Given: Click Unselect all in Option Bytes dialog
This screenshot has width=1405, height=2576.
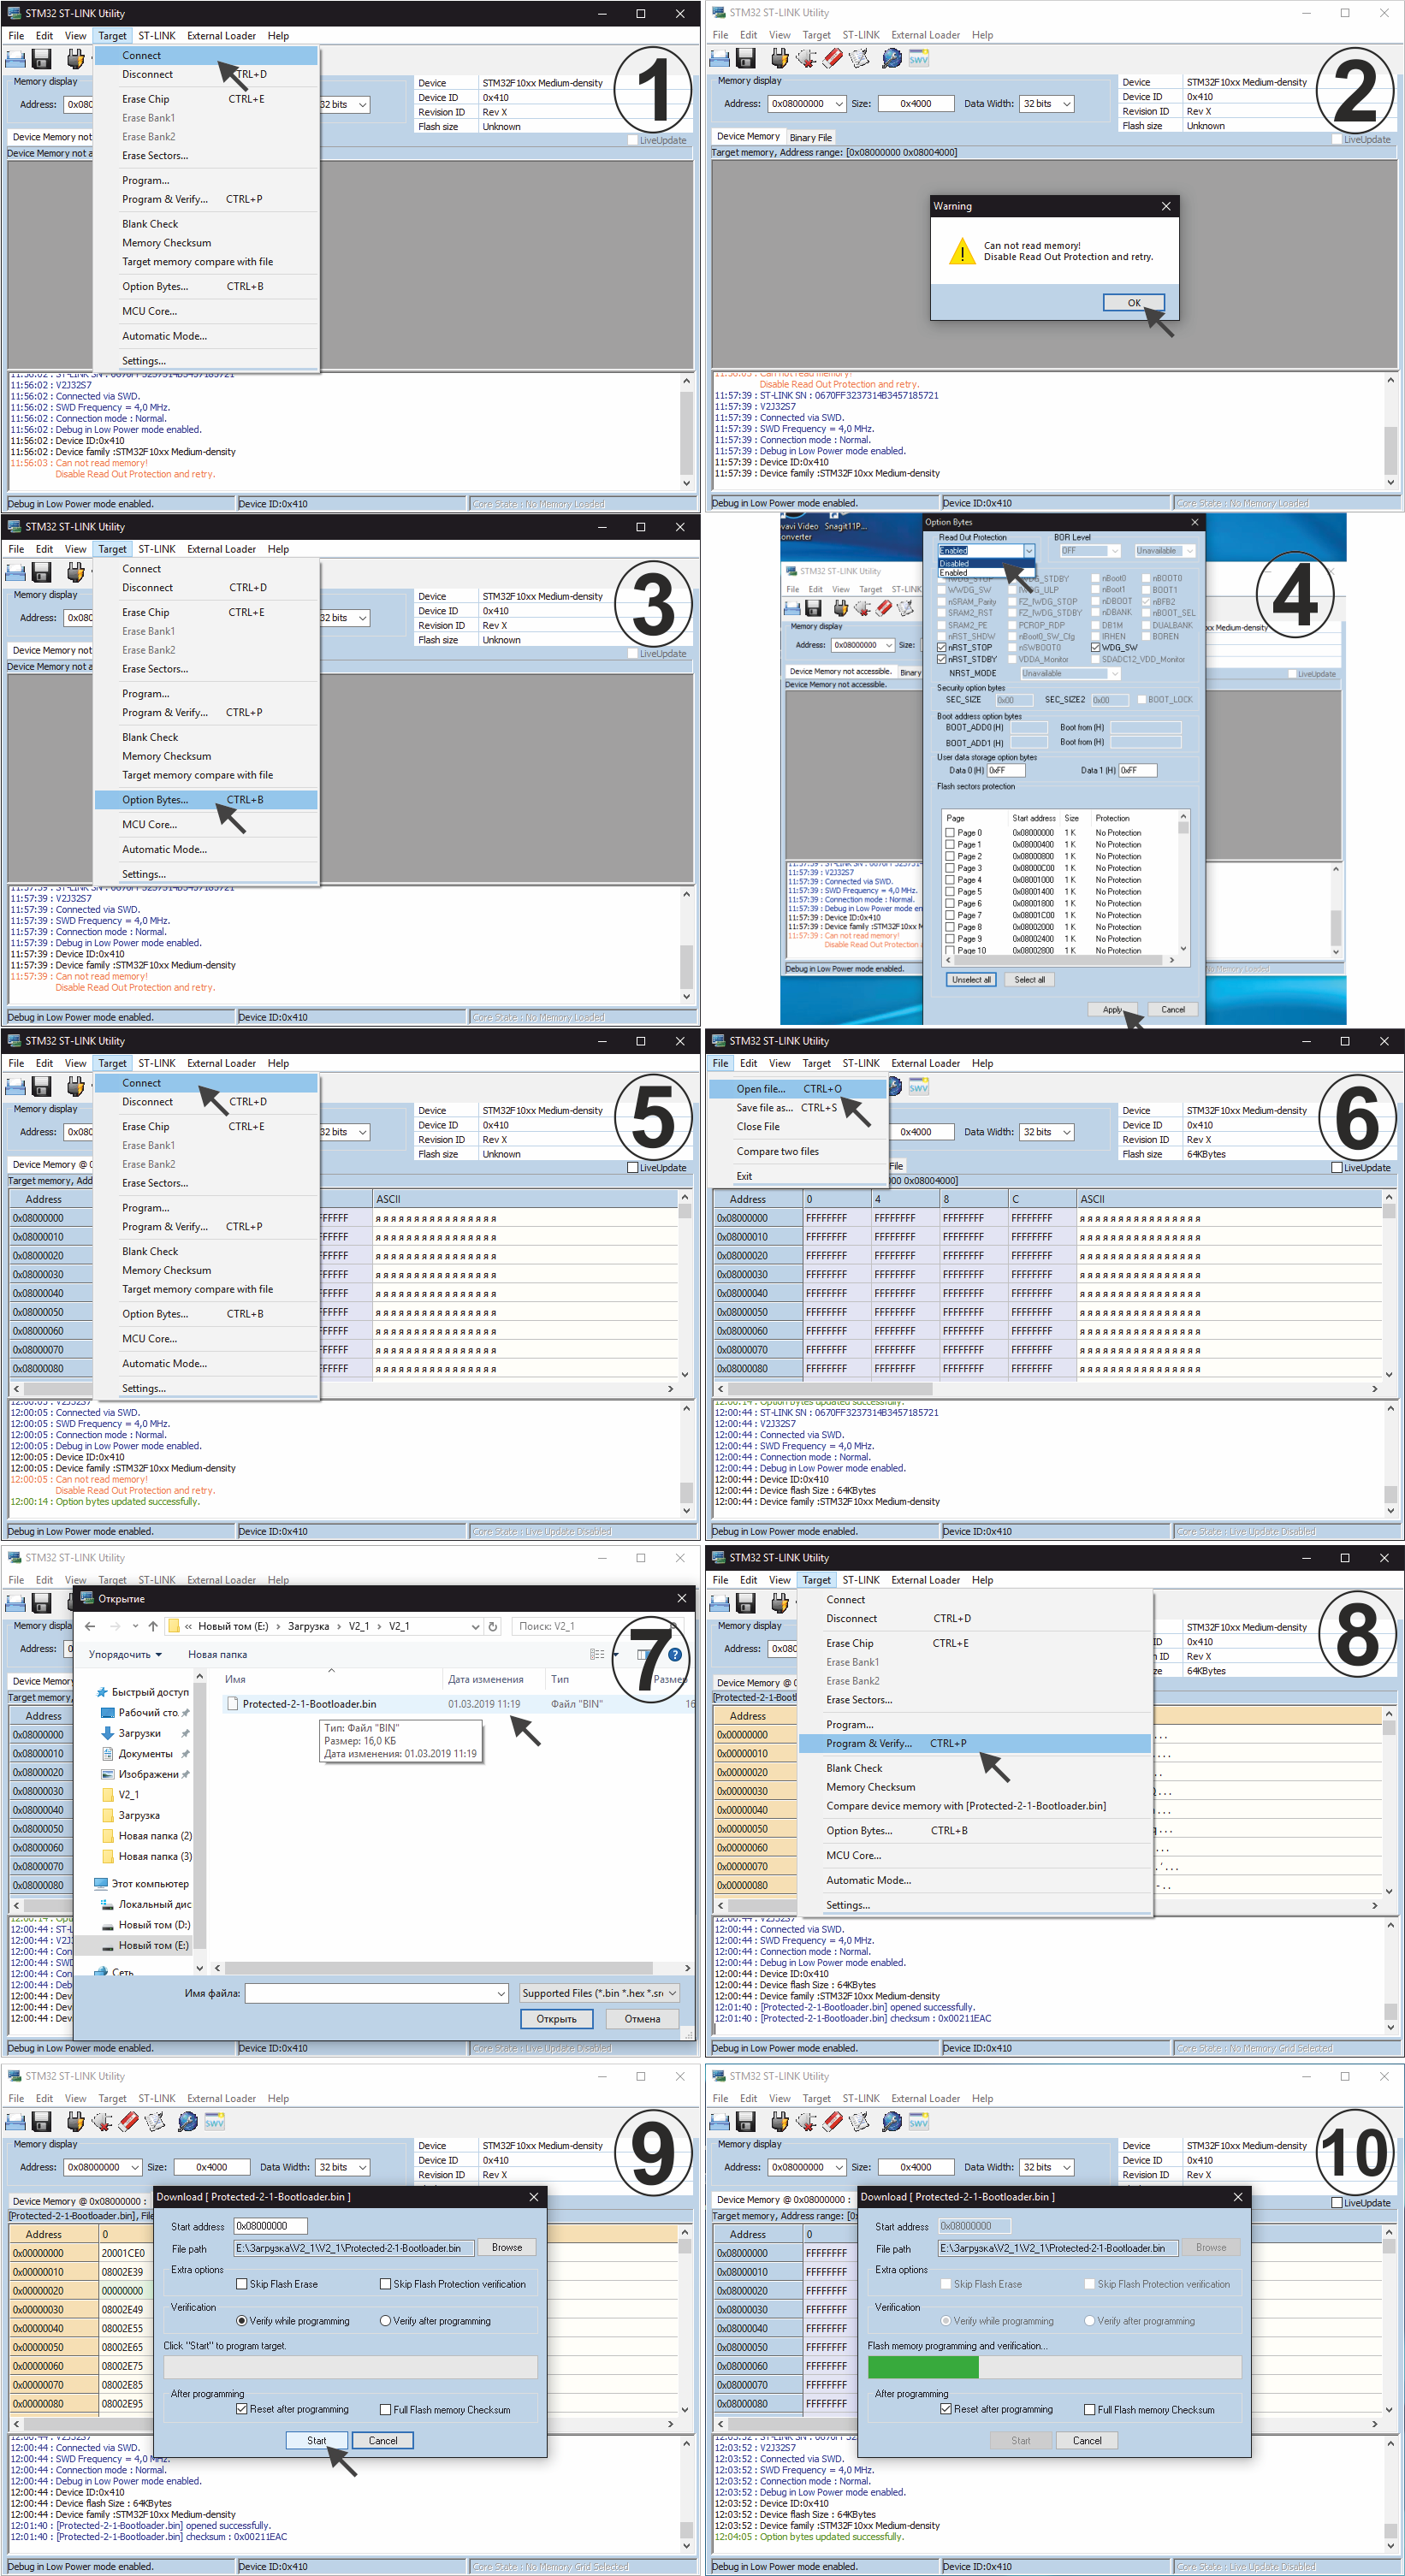Looking at the screenshot, I should click(971, 980).
